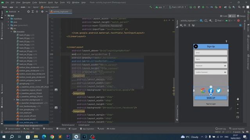Click the red error indicator in preview toolbar
Viewport: 250px width, 140px height.
pos(238,21)
